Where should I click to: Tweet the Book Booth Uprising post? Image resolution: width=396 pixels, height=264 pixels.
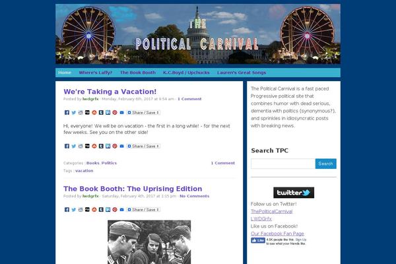coord(73,209)
